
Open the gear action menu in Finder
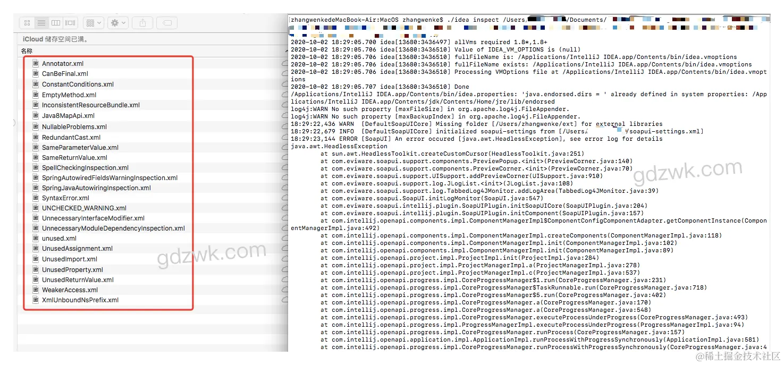(x=117, y=23)
